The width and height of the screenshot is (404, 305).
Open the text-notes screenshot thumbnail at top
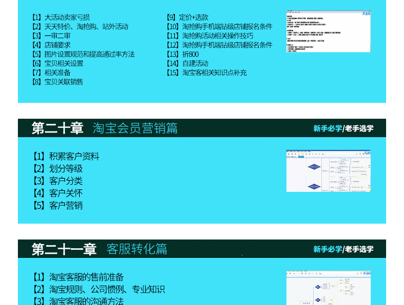pyautogui.click(x=328, y=31)
